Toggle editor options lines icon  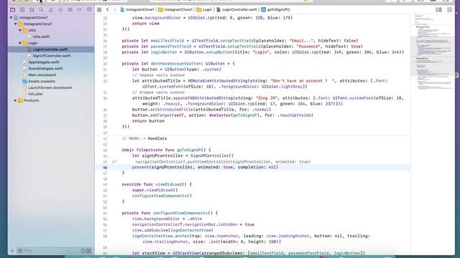(x=438, y=9)
